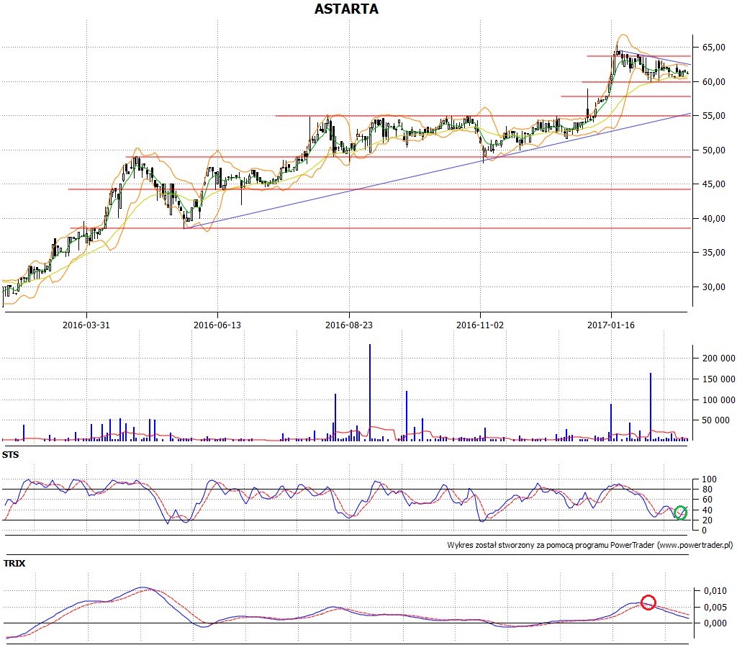Click the STS indicator heading
The width and height of the screenshot is (737, 645).
click(10, 455)
